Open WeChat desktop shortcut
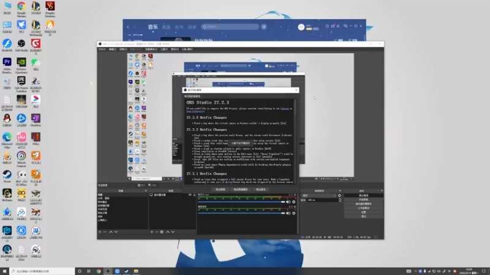The width and height of the screenshot is (490, 275). click(36, 64)
